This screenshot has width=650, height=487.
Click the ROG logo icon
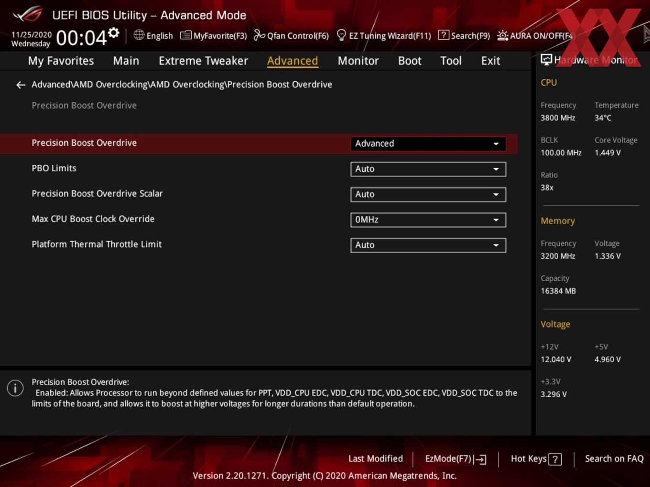point(28,14)
